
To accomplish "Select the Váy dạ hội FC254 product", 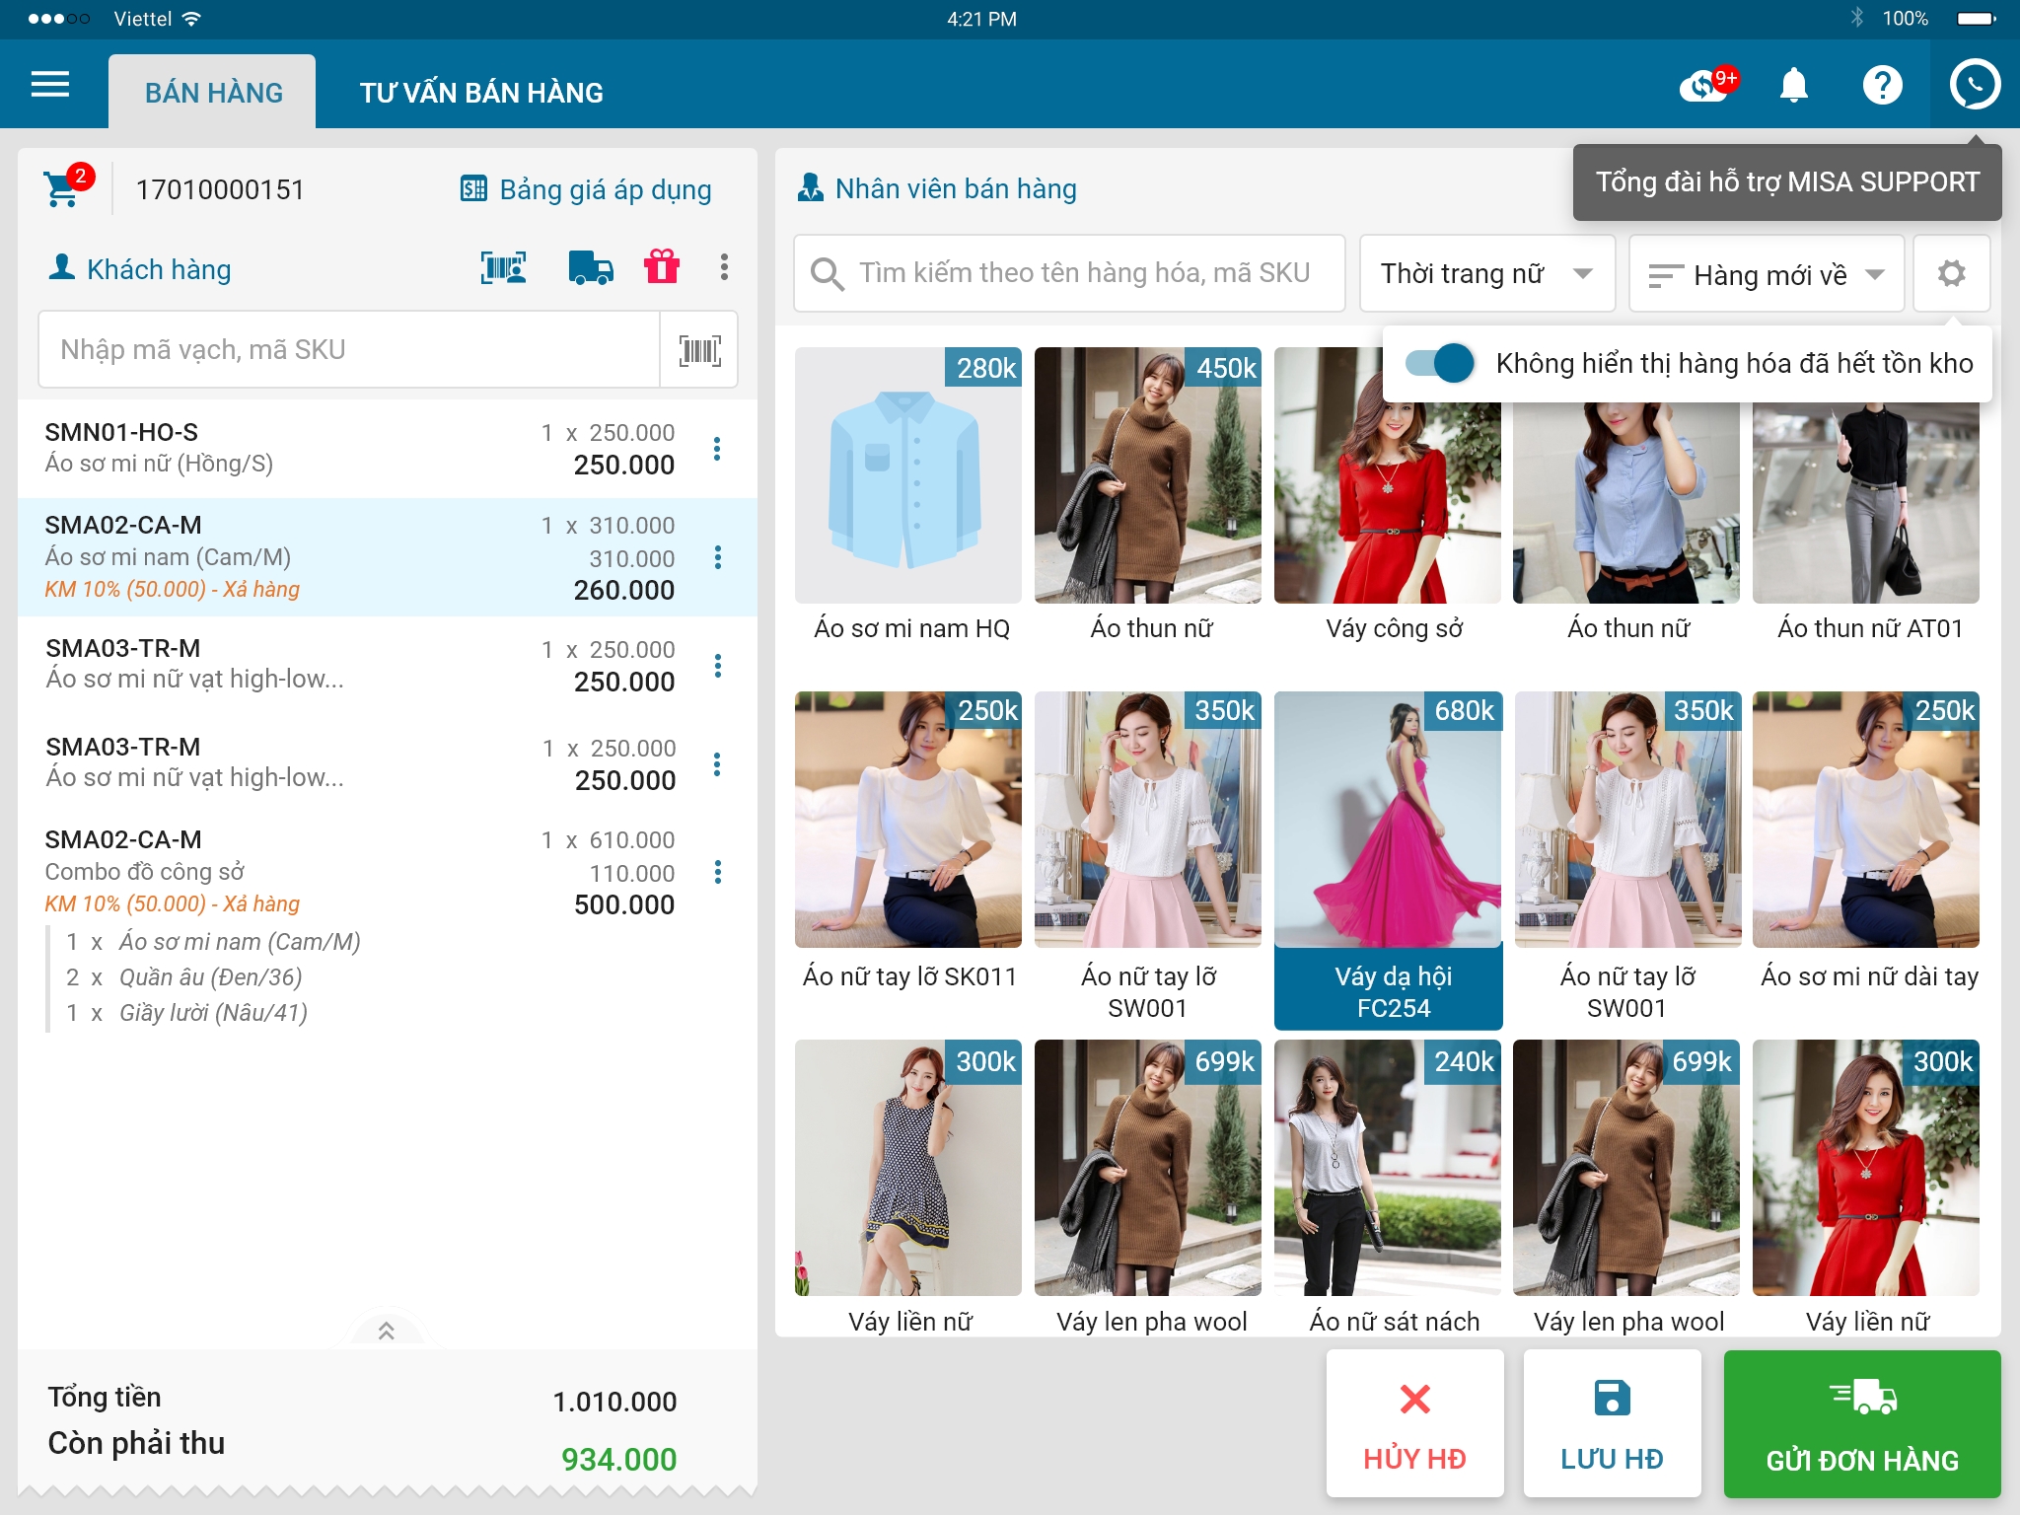I will click(1388, 859).
